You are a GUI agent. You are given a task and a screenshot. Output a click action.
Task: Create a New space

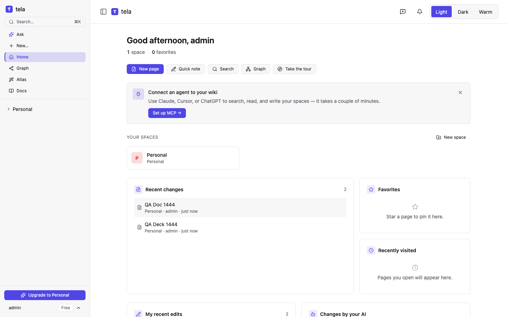tap(451, 137)
